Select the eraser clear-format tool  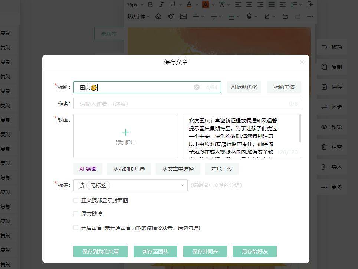point(158,16)
